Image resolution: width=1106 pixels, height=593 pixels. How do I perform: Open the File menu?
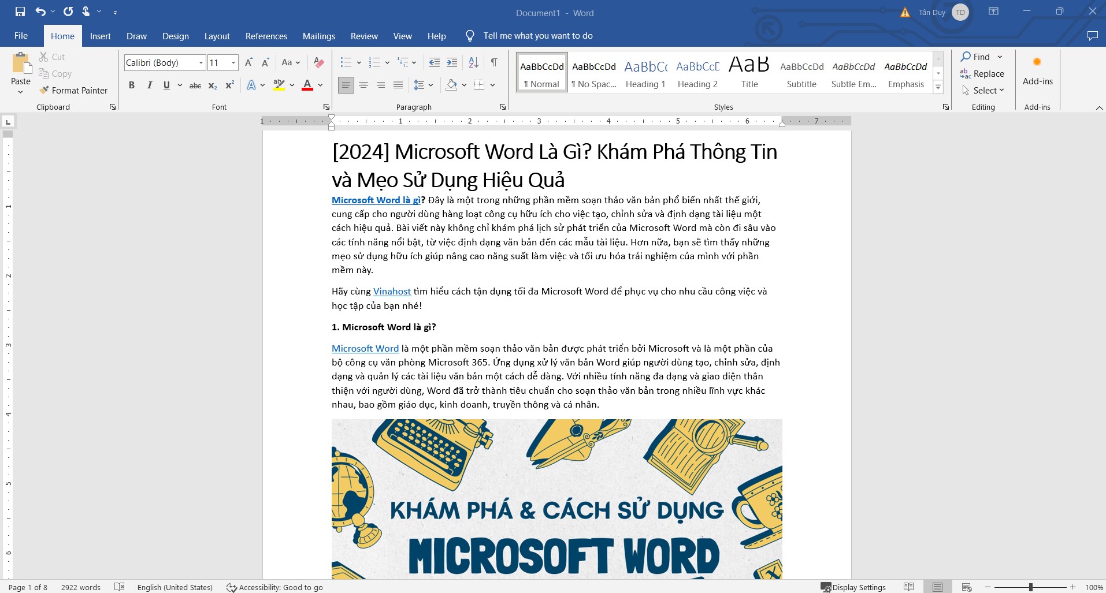tap(21, 36)
